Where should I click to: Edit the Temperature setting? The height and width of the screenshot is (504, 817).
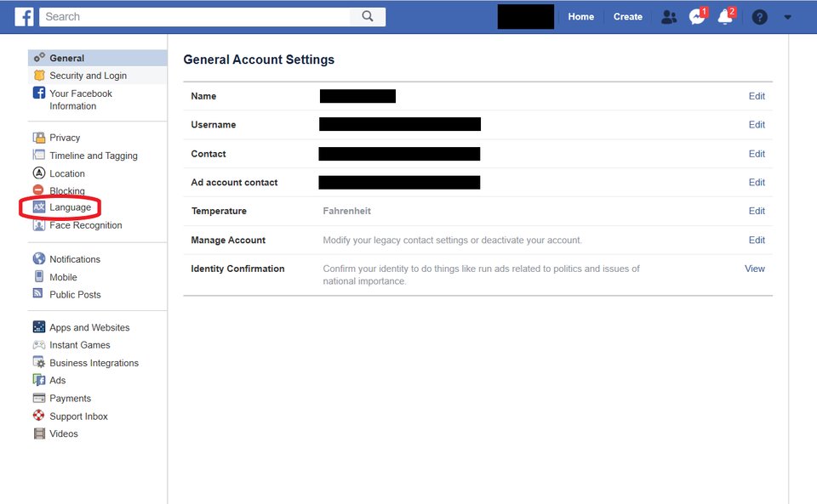(x=757, y=211)
